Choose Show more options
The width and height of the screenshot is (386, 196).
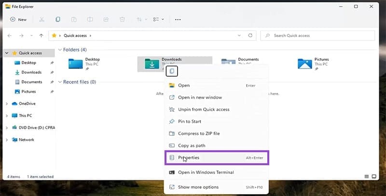click(x=216, y=187)
